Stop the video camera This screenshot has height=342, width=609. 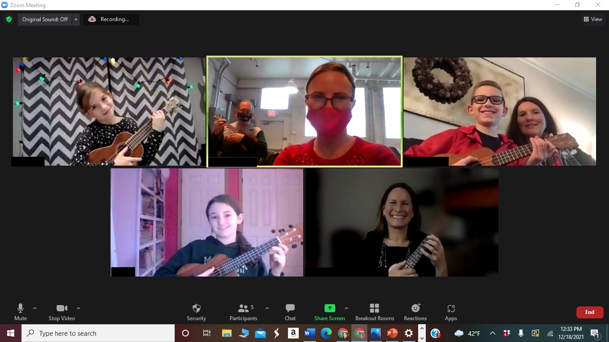[x=62, y=312]
